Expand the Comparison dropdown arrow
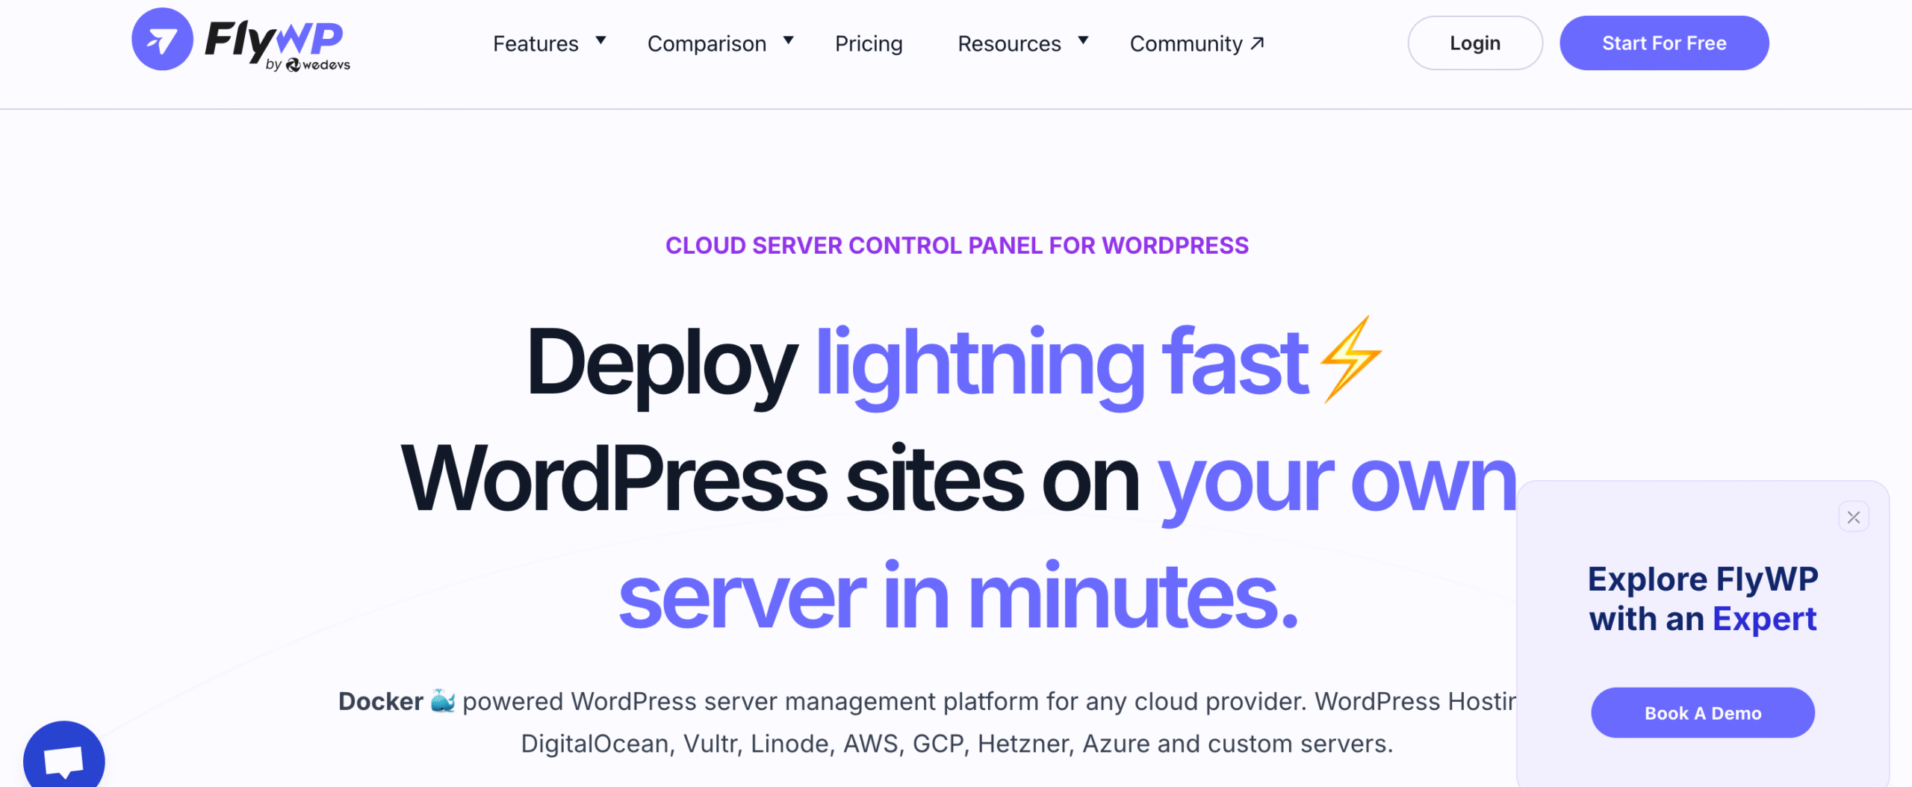Screen dimensions: 1912x787 [x=788, y=40]
